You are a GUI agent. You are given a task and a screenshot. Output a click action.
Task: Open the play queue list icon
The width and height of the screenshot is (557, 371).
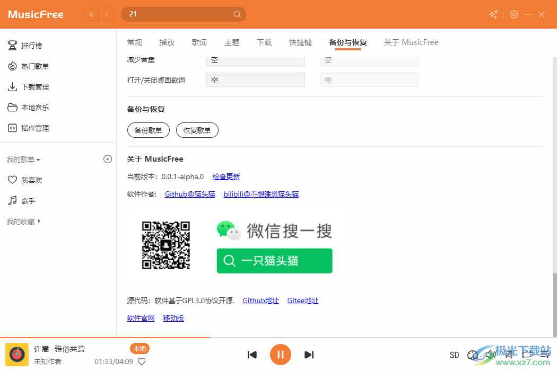tap(545, 355)
